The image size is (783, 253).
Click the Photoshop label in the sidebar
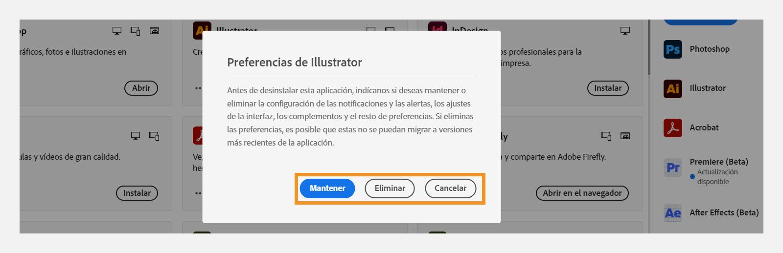point(710,49)
